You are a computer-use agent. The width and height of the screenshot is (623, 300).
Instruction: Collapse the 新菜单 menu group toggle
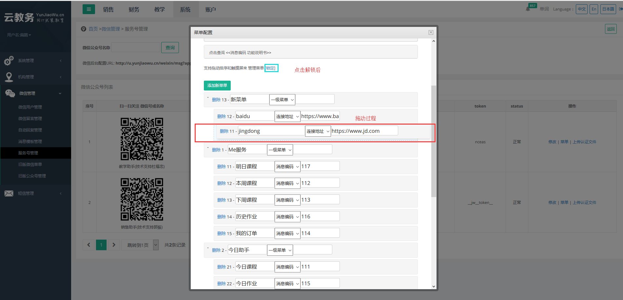click(208, 97)
